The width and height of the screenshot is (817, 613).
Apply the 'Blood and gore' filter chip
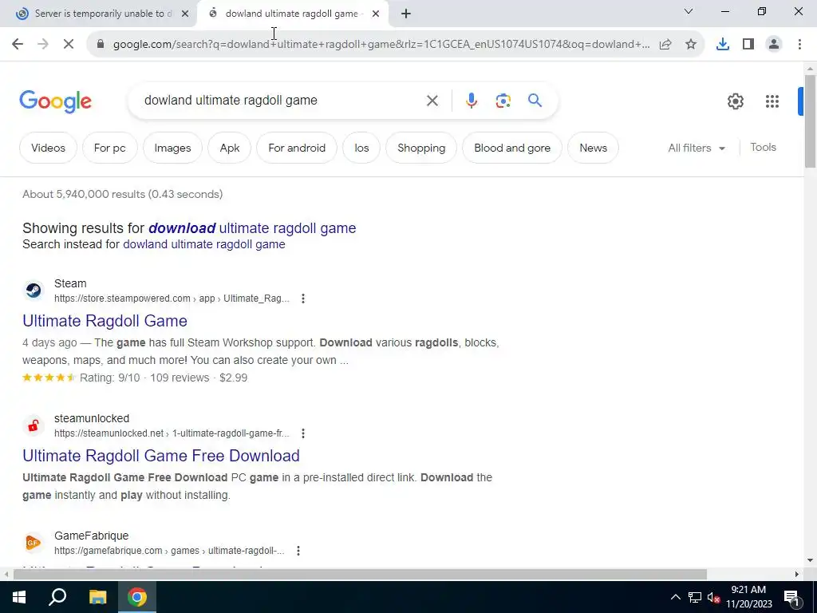tap(512, 148)
